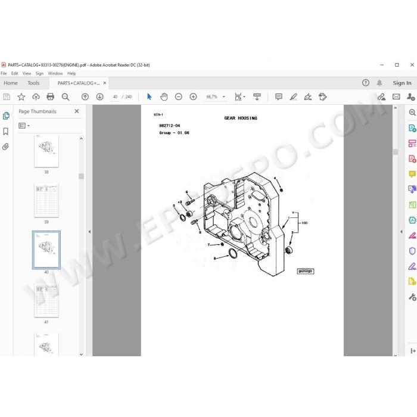Select page 41 thumbnail

point(46,300)
